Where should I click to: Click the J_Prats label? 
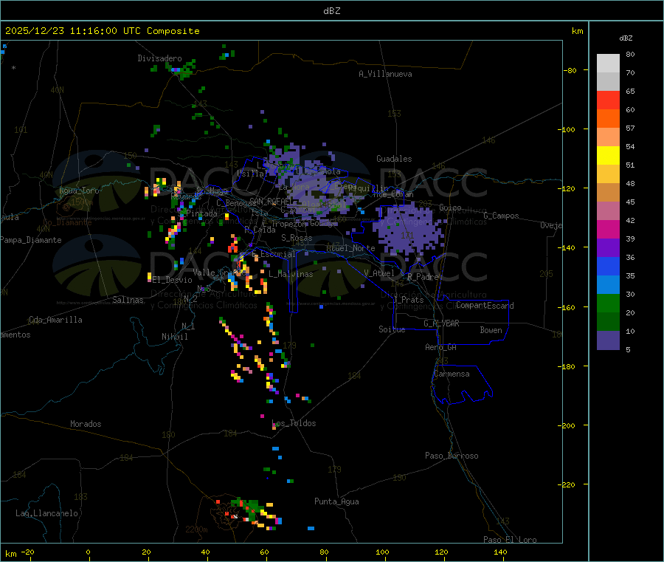click(x=408, y=300)
